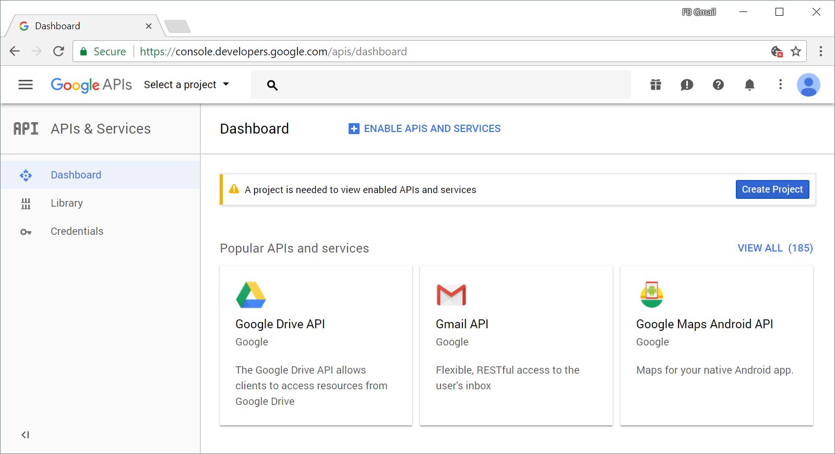Image resolution: width=835 pixels, height=454 pixels.
Task: Open the hamburger navigation menu
Action: click(x=26, y=85)
